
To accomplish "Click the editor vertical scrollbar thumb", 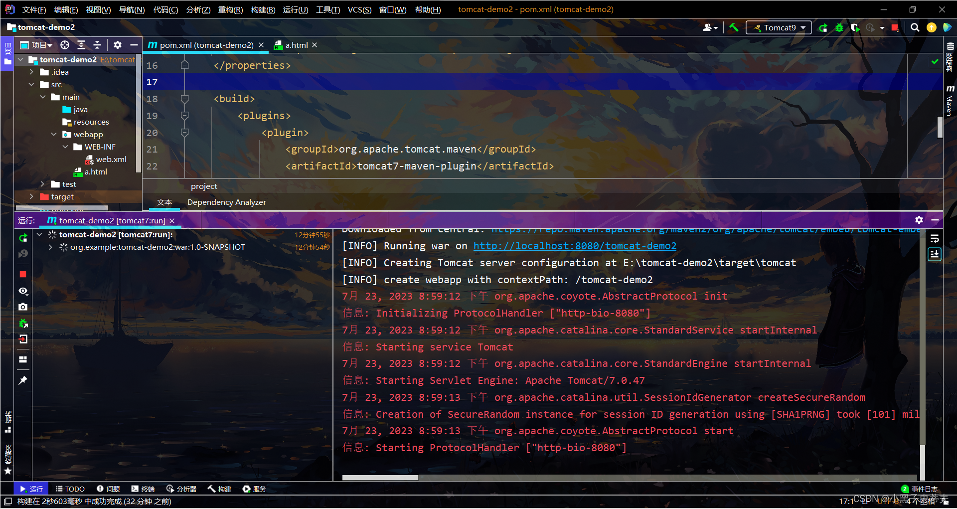I will pyautogui.click(x=940, y=127).
